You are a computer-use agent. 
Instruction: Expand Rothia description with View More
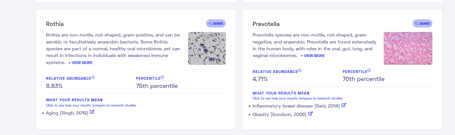click(x=80, y=63)
